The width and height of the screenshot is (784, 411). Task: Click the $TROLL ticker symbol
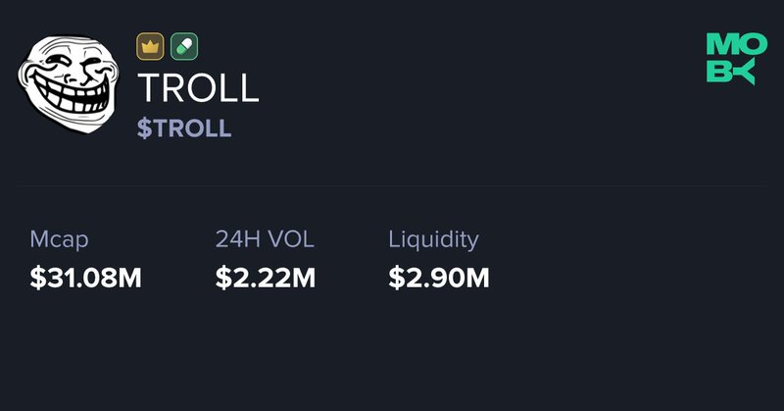pyautogui.click(x=184, y=128)
